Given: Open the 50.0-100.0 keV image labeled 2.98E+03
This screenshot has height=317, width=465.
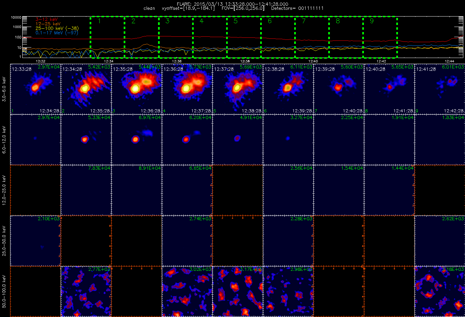Looking at the screenshot, I should (288, 291).
